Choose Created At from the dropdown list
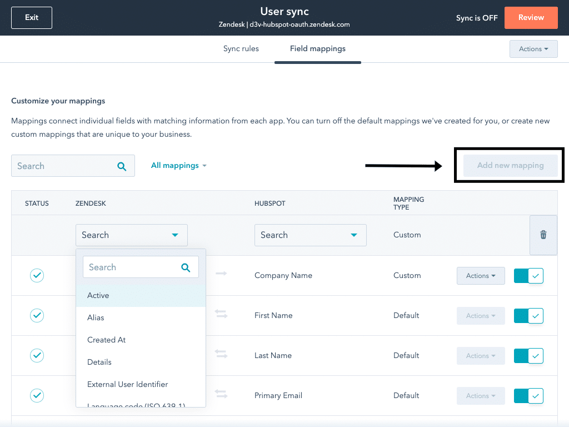This screenshot has height=427, width=569. click(x=141, y=340)
